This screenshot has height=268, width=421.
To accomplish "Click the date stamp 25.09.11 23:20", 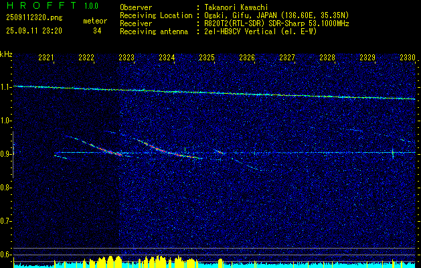I will [34, 31].
